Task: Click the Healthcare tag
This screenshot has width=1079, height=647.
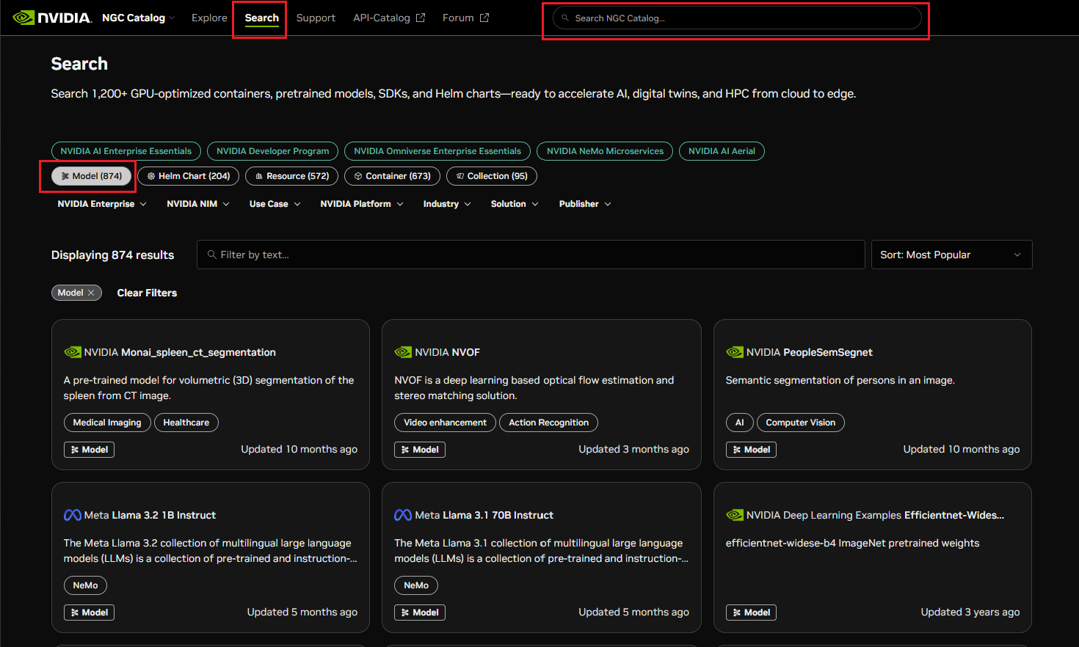Action: [186, 423]
